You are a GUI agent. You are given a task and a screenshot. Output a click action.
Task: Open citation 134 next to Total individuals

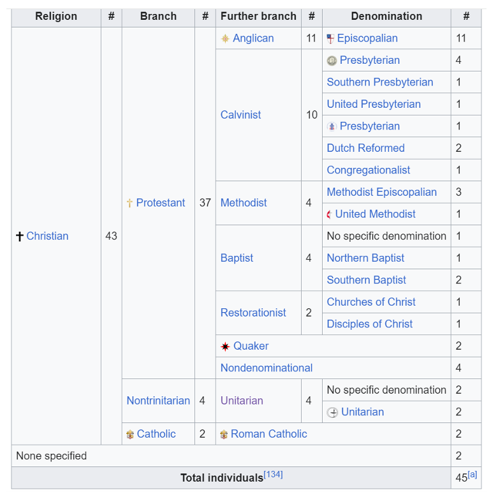pyautogui.click(x=273, y=474)
